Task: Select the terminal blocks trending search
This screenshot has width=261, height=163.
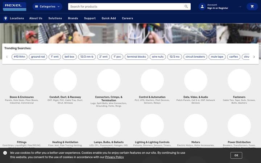Action: pos(136,57)
